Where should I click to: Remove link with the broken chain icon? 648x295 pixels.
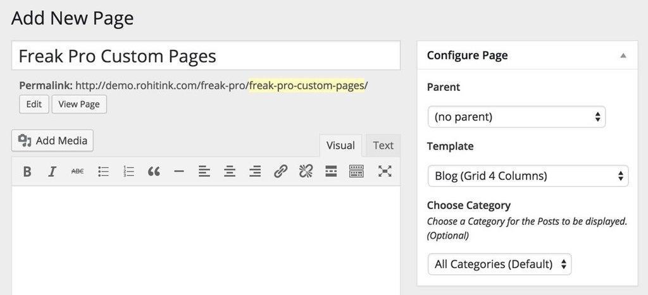pos(306,171)
